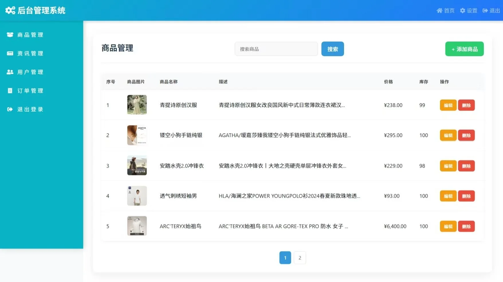
Task: Click the gear logo icon in the header
Action: pos(10,10)
